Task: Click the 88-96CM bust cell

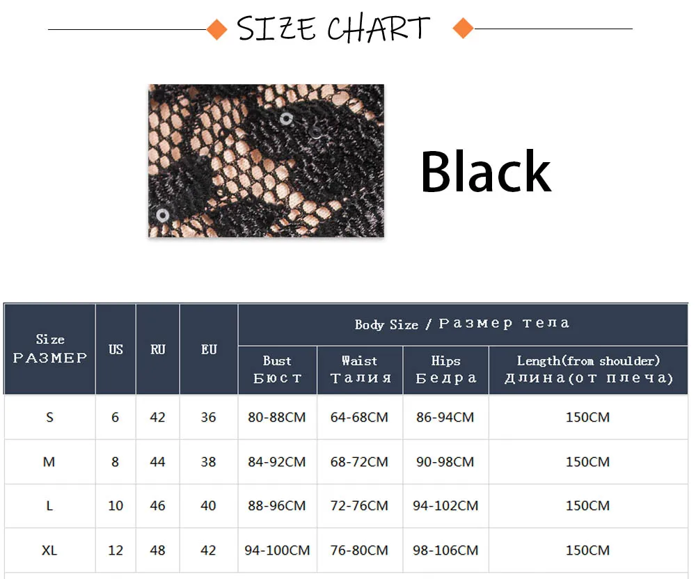Action: (277, 506)
